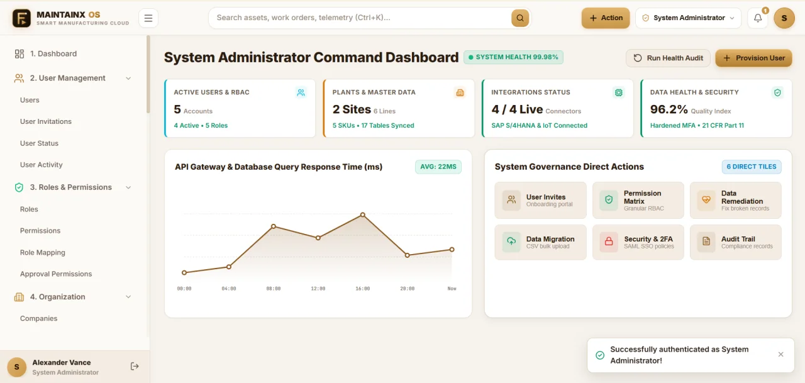Click the '96.2%' quality index value

pos(669,109)
